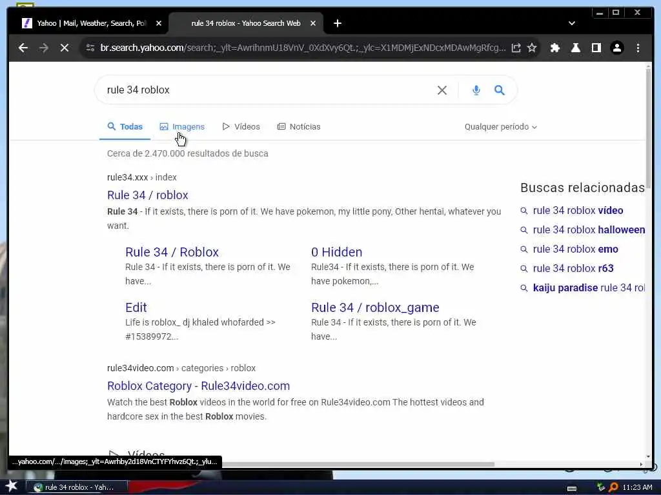Submit the search with the magnifier icon
This screenshot has height=495, width=661.
[500, 90]
